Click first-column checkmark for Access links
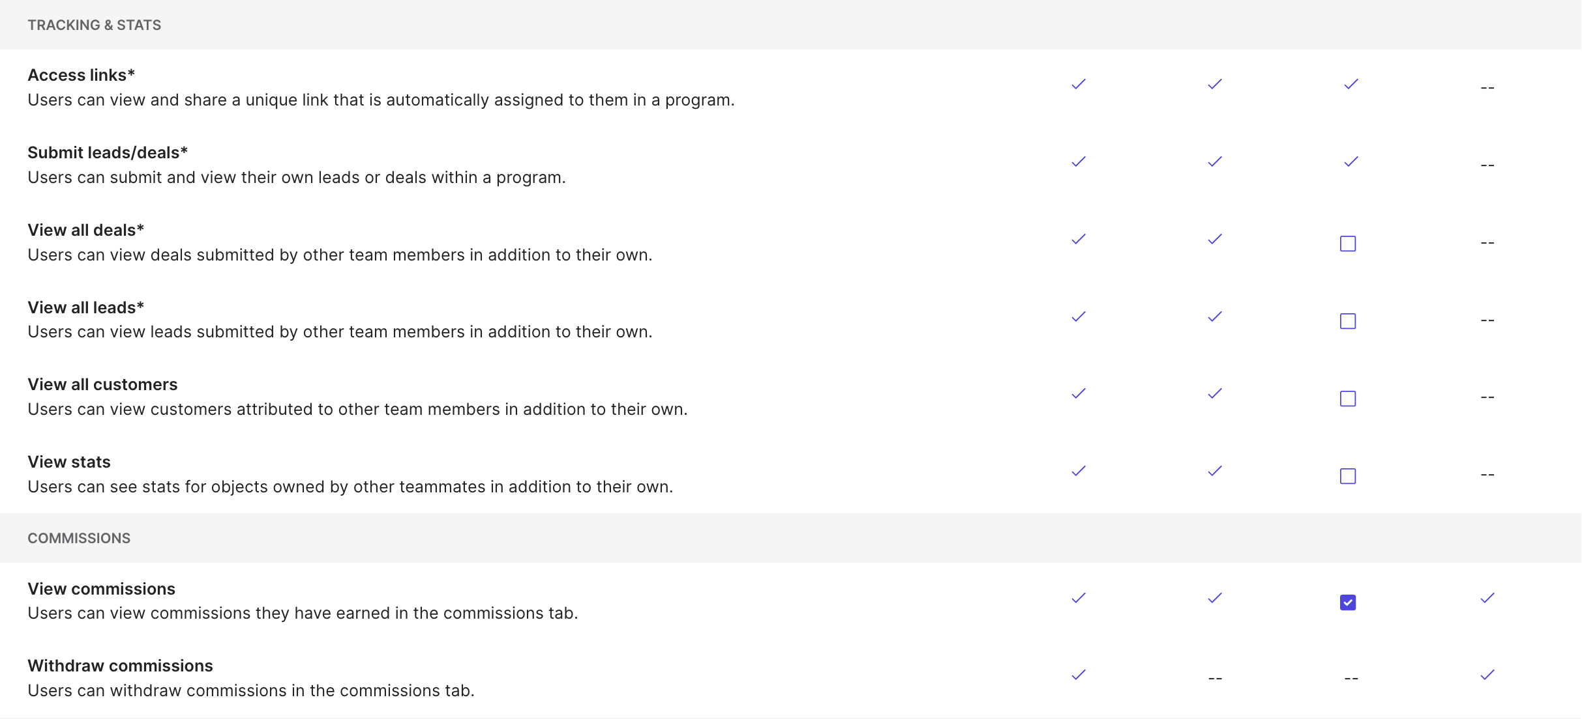This screenshot has height=719, width=1582. [1079, 84]
